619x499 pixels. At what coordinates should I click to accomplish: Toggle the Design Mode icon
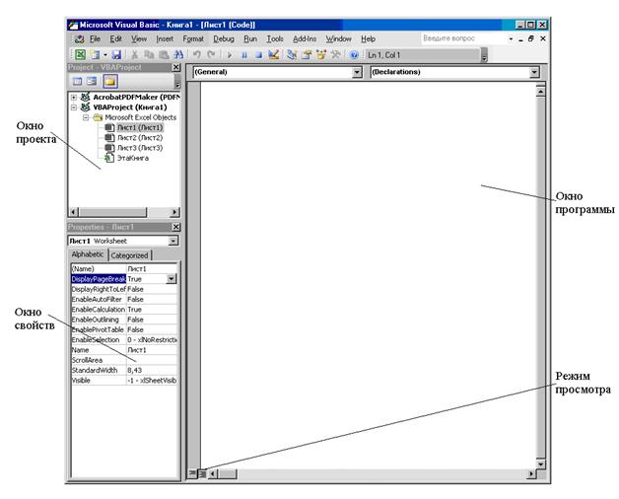(273, 55)
